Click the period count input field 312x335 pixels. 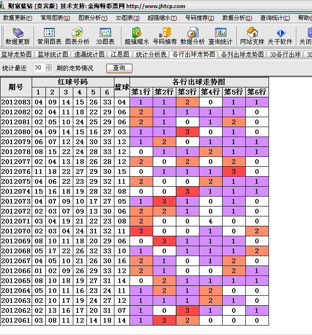[x=39, y=68]
